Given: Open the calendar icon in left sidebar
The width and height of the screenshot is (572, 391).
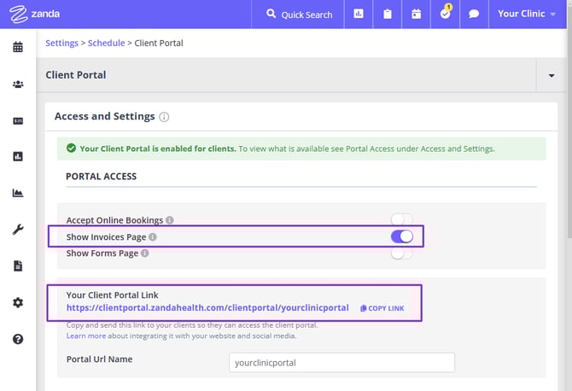Looking at the screenshot, I should (18, 47).
